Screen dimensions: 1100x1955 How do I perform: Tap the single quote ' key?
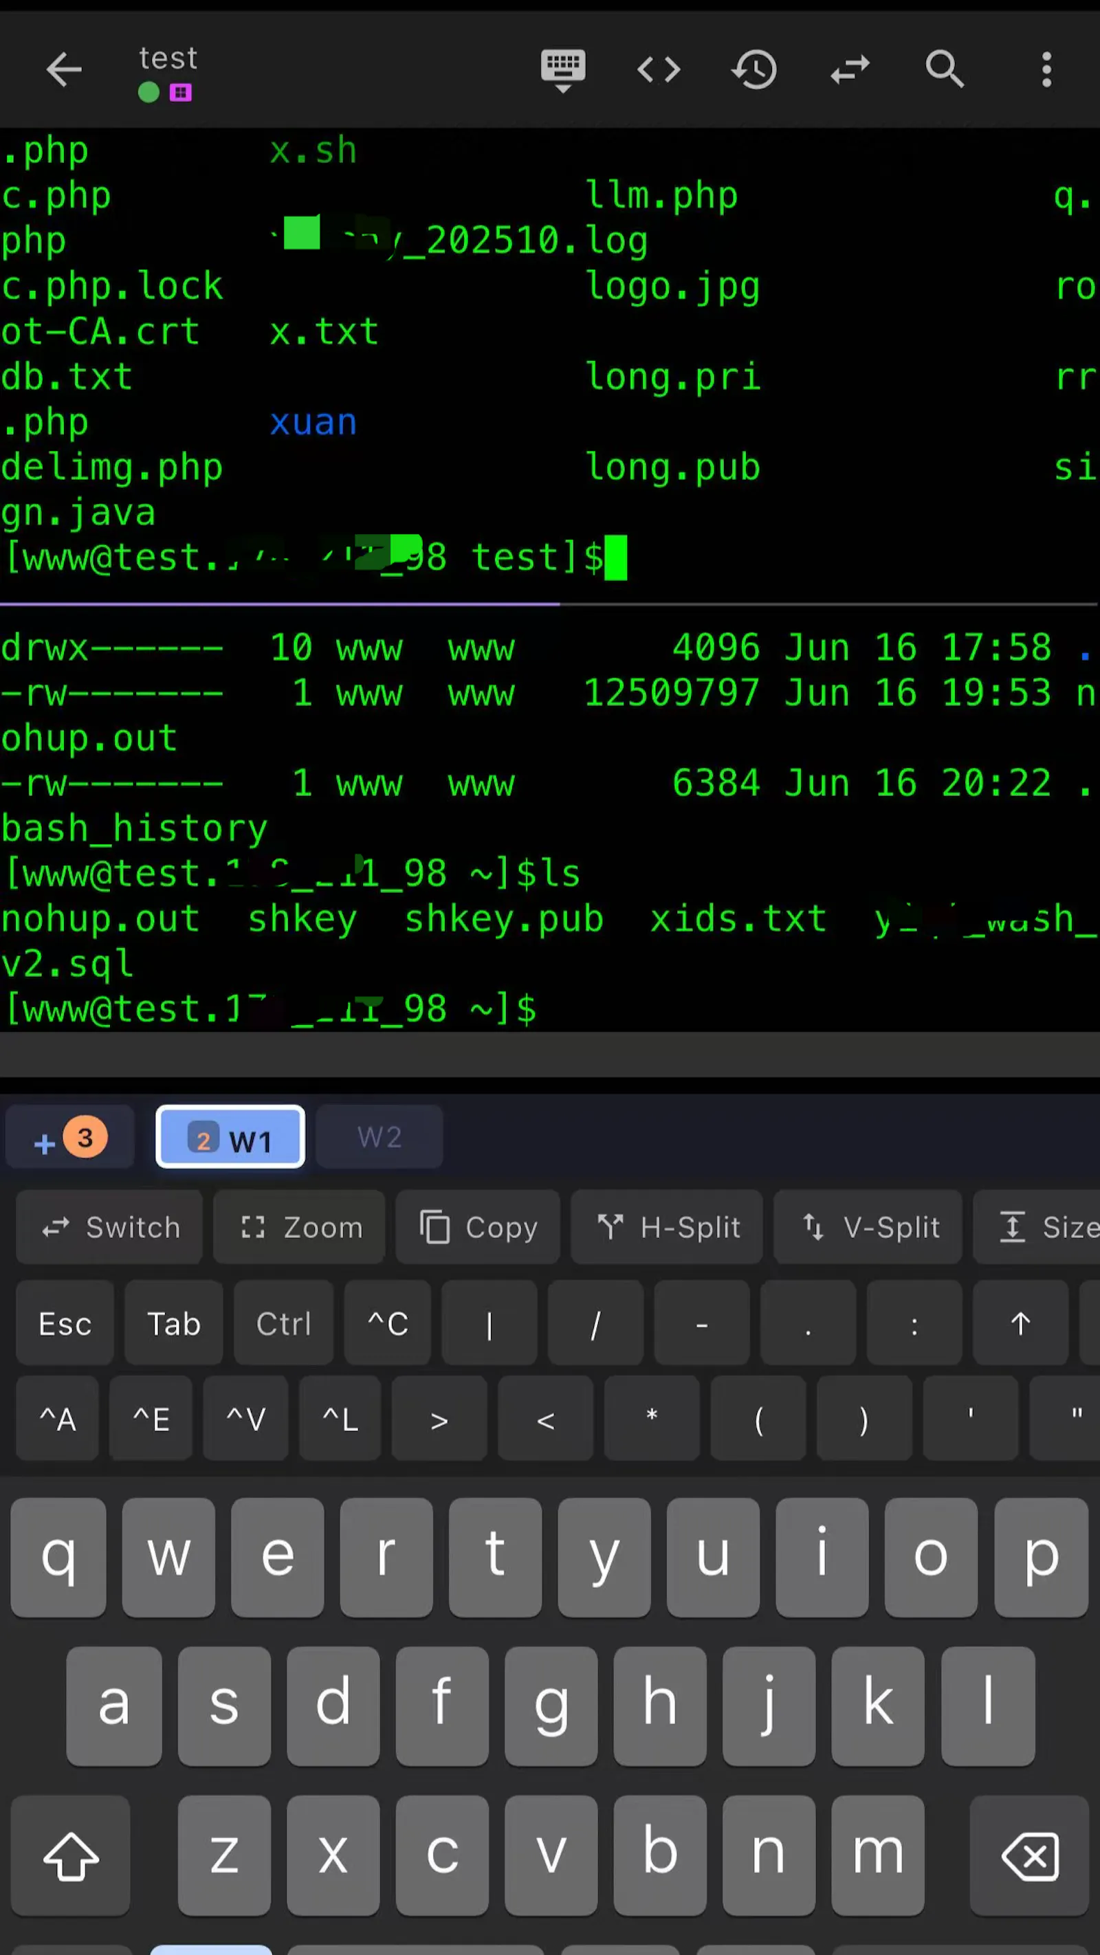pos(970,1418)
